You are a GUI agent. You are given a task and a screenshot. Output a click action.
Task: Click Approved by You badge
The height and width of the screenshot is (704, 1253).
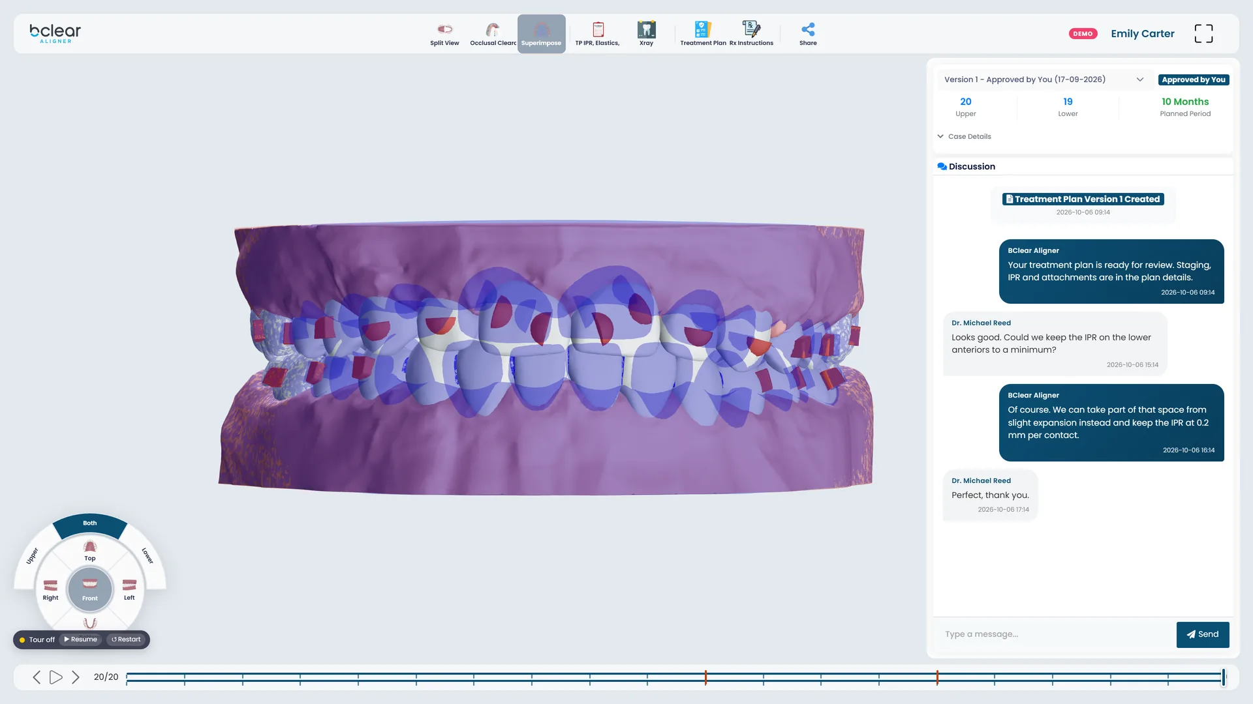1194,80
